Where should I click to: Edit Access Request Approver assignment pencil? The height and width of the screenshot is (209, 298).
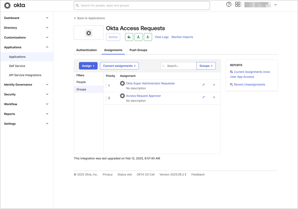(204, 97)
